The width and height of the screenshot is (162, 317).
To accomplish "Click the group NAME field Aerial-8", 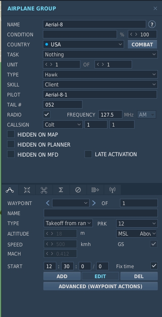I will point(94,25).
